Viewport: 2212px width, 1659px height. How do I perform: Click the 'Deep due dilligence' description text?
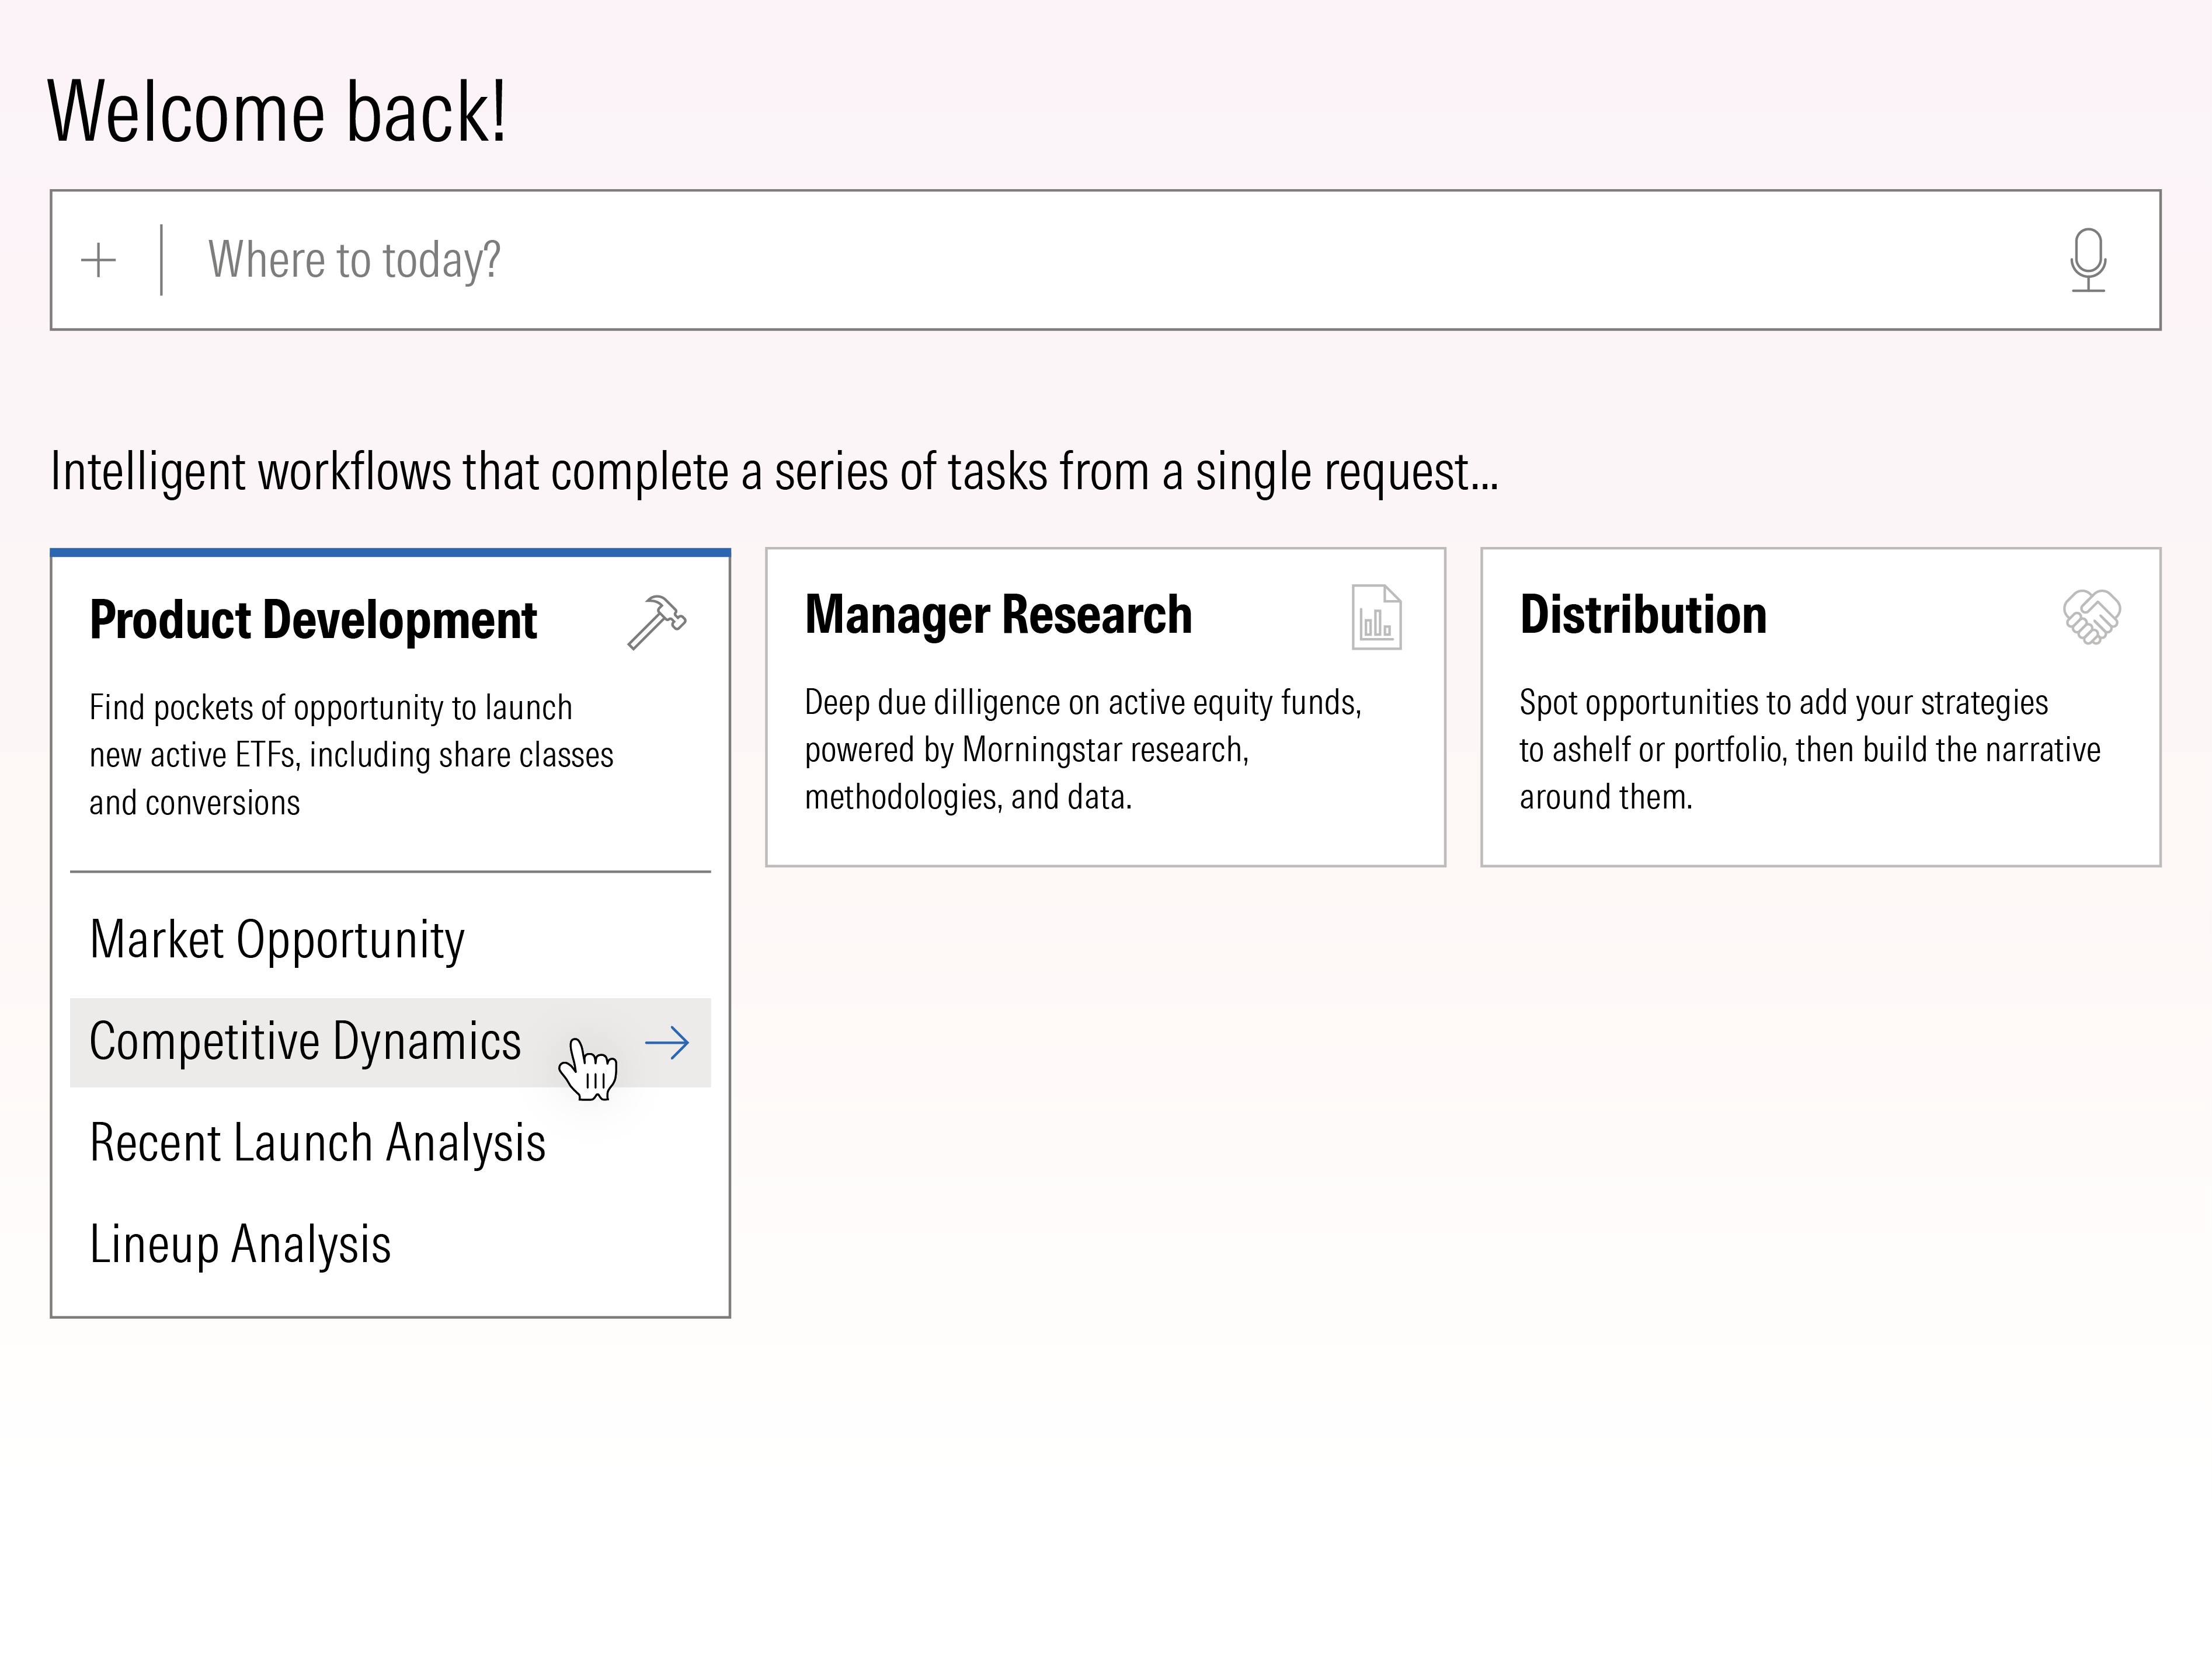[1083, 750]
